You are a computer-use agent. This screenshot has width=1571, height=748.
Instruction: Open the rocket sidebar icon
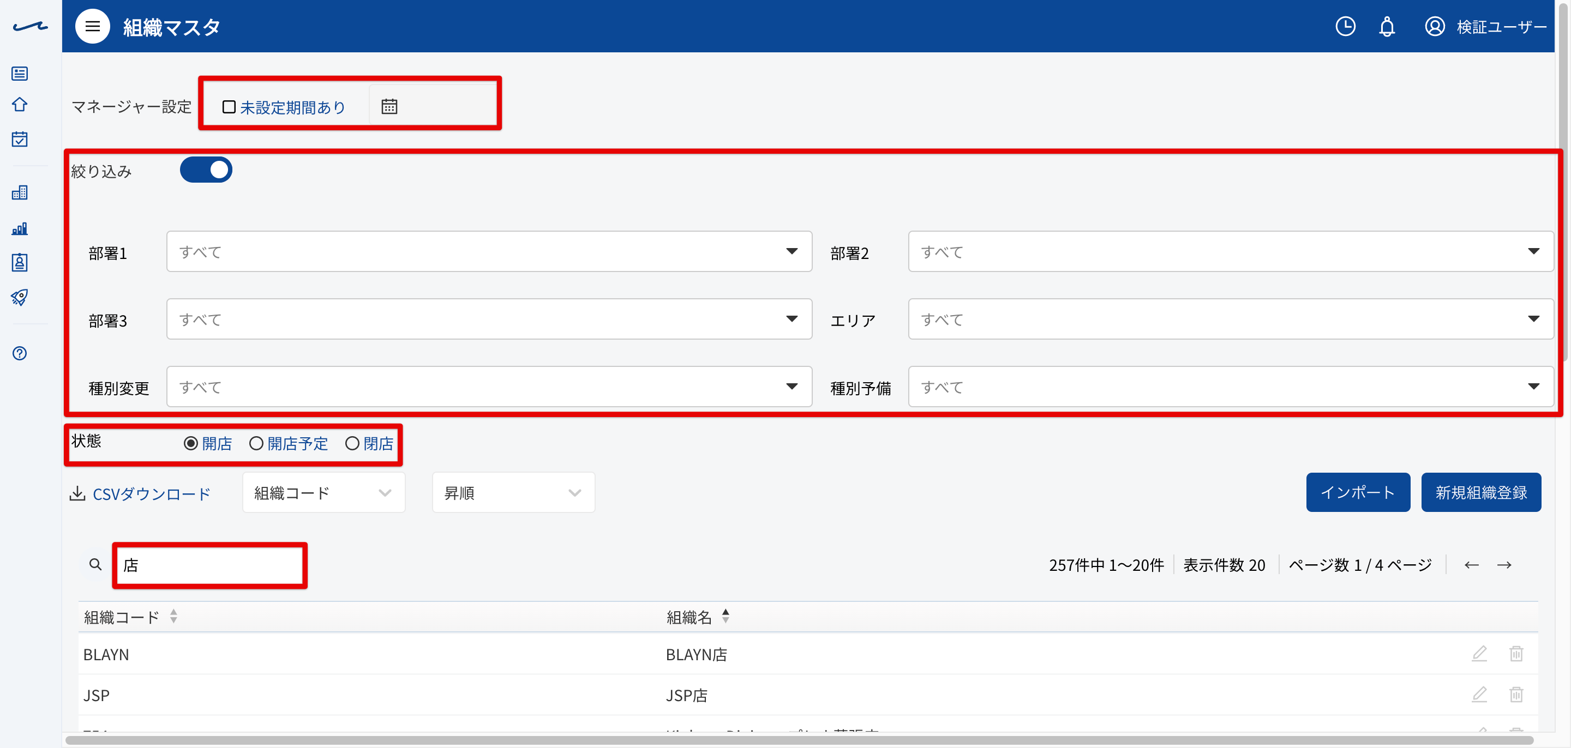[20, 298]
